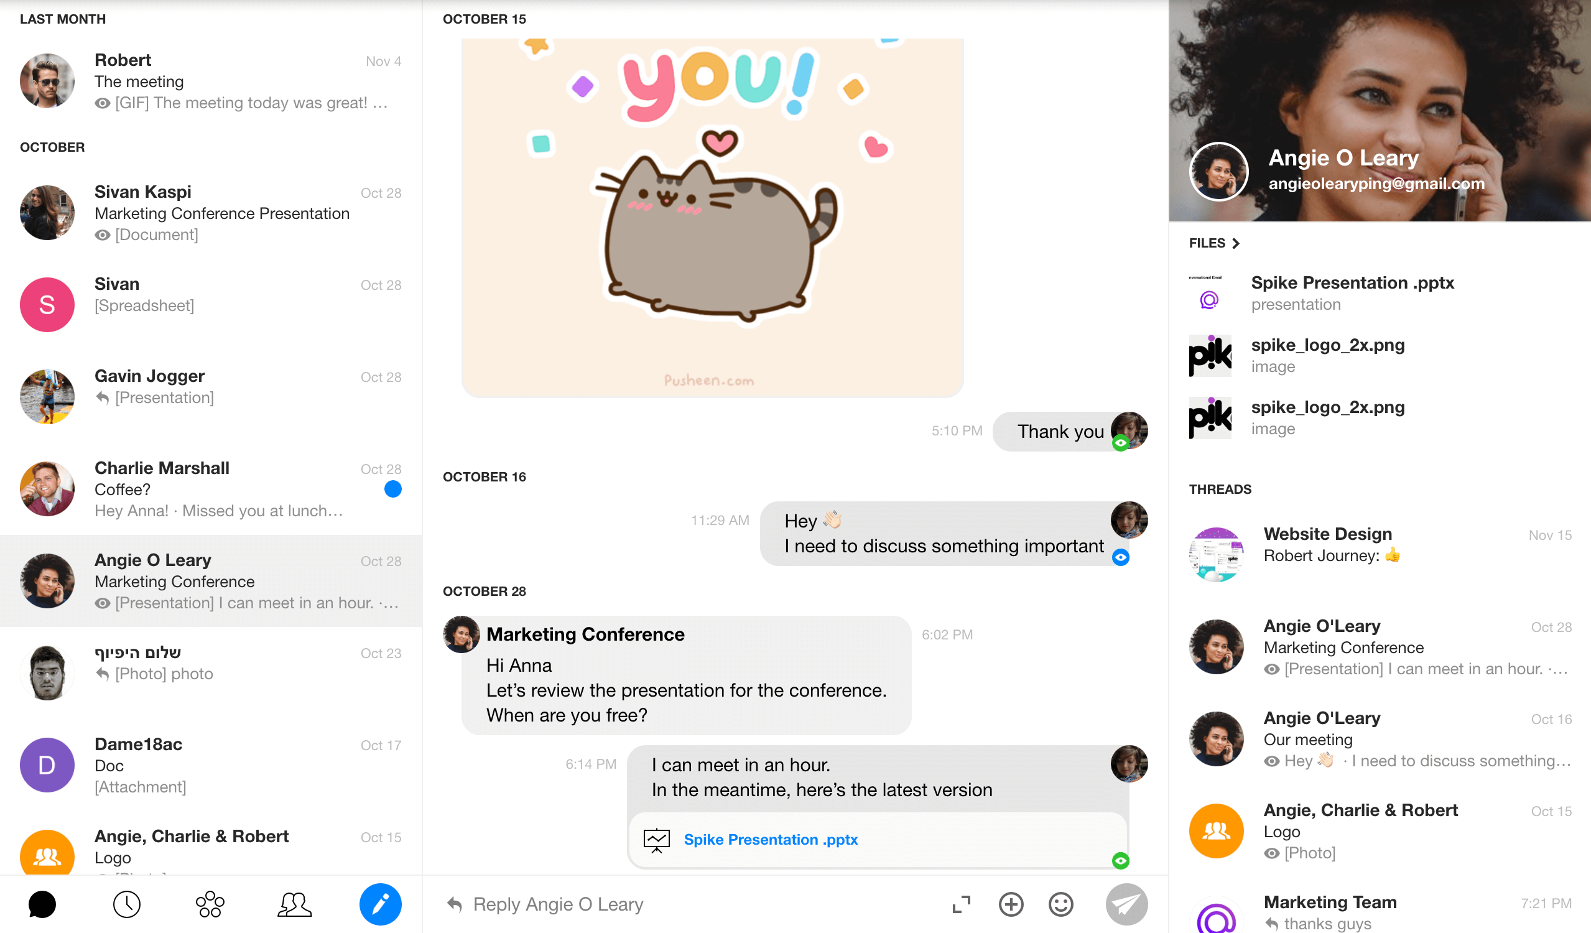This screenshot has height=933, width=1591.
Task: Click the expand/fullscreen message icon
Action: pyautogui.click(x=960, y=903)
